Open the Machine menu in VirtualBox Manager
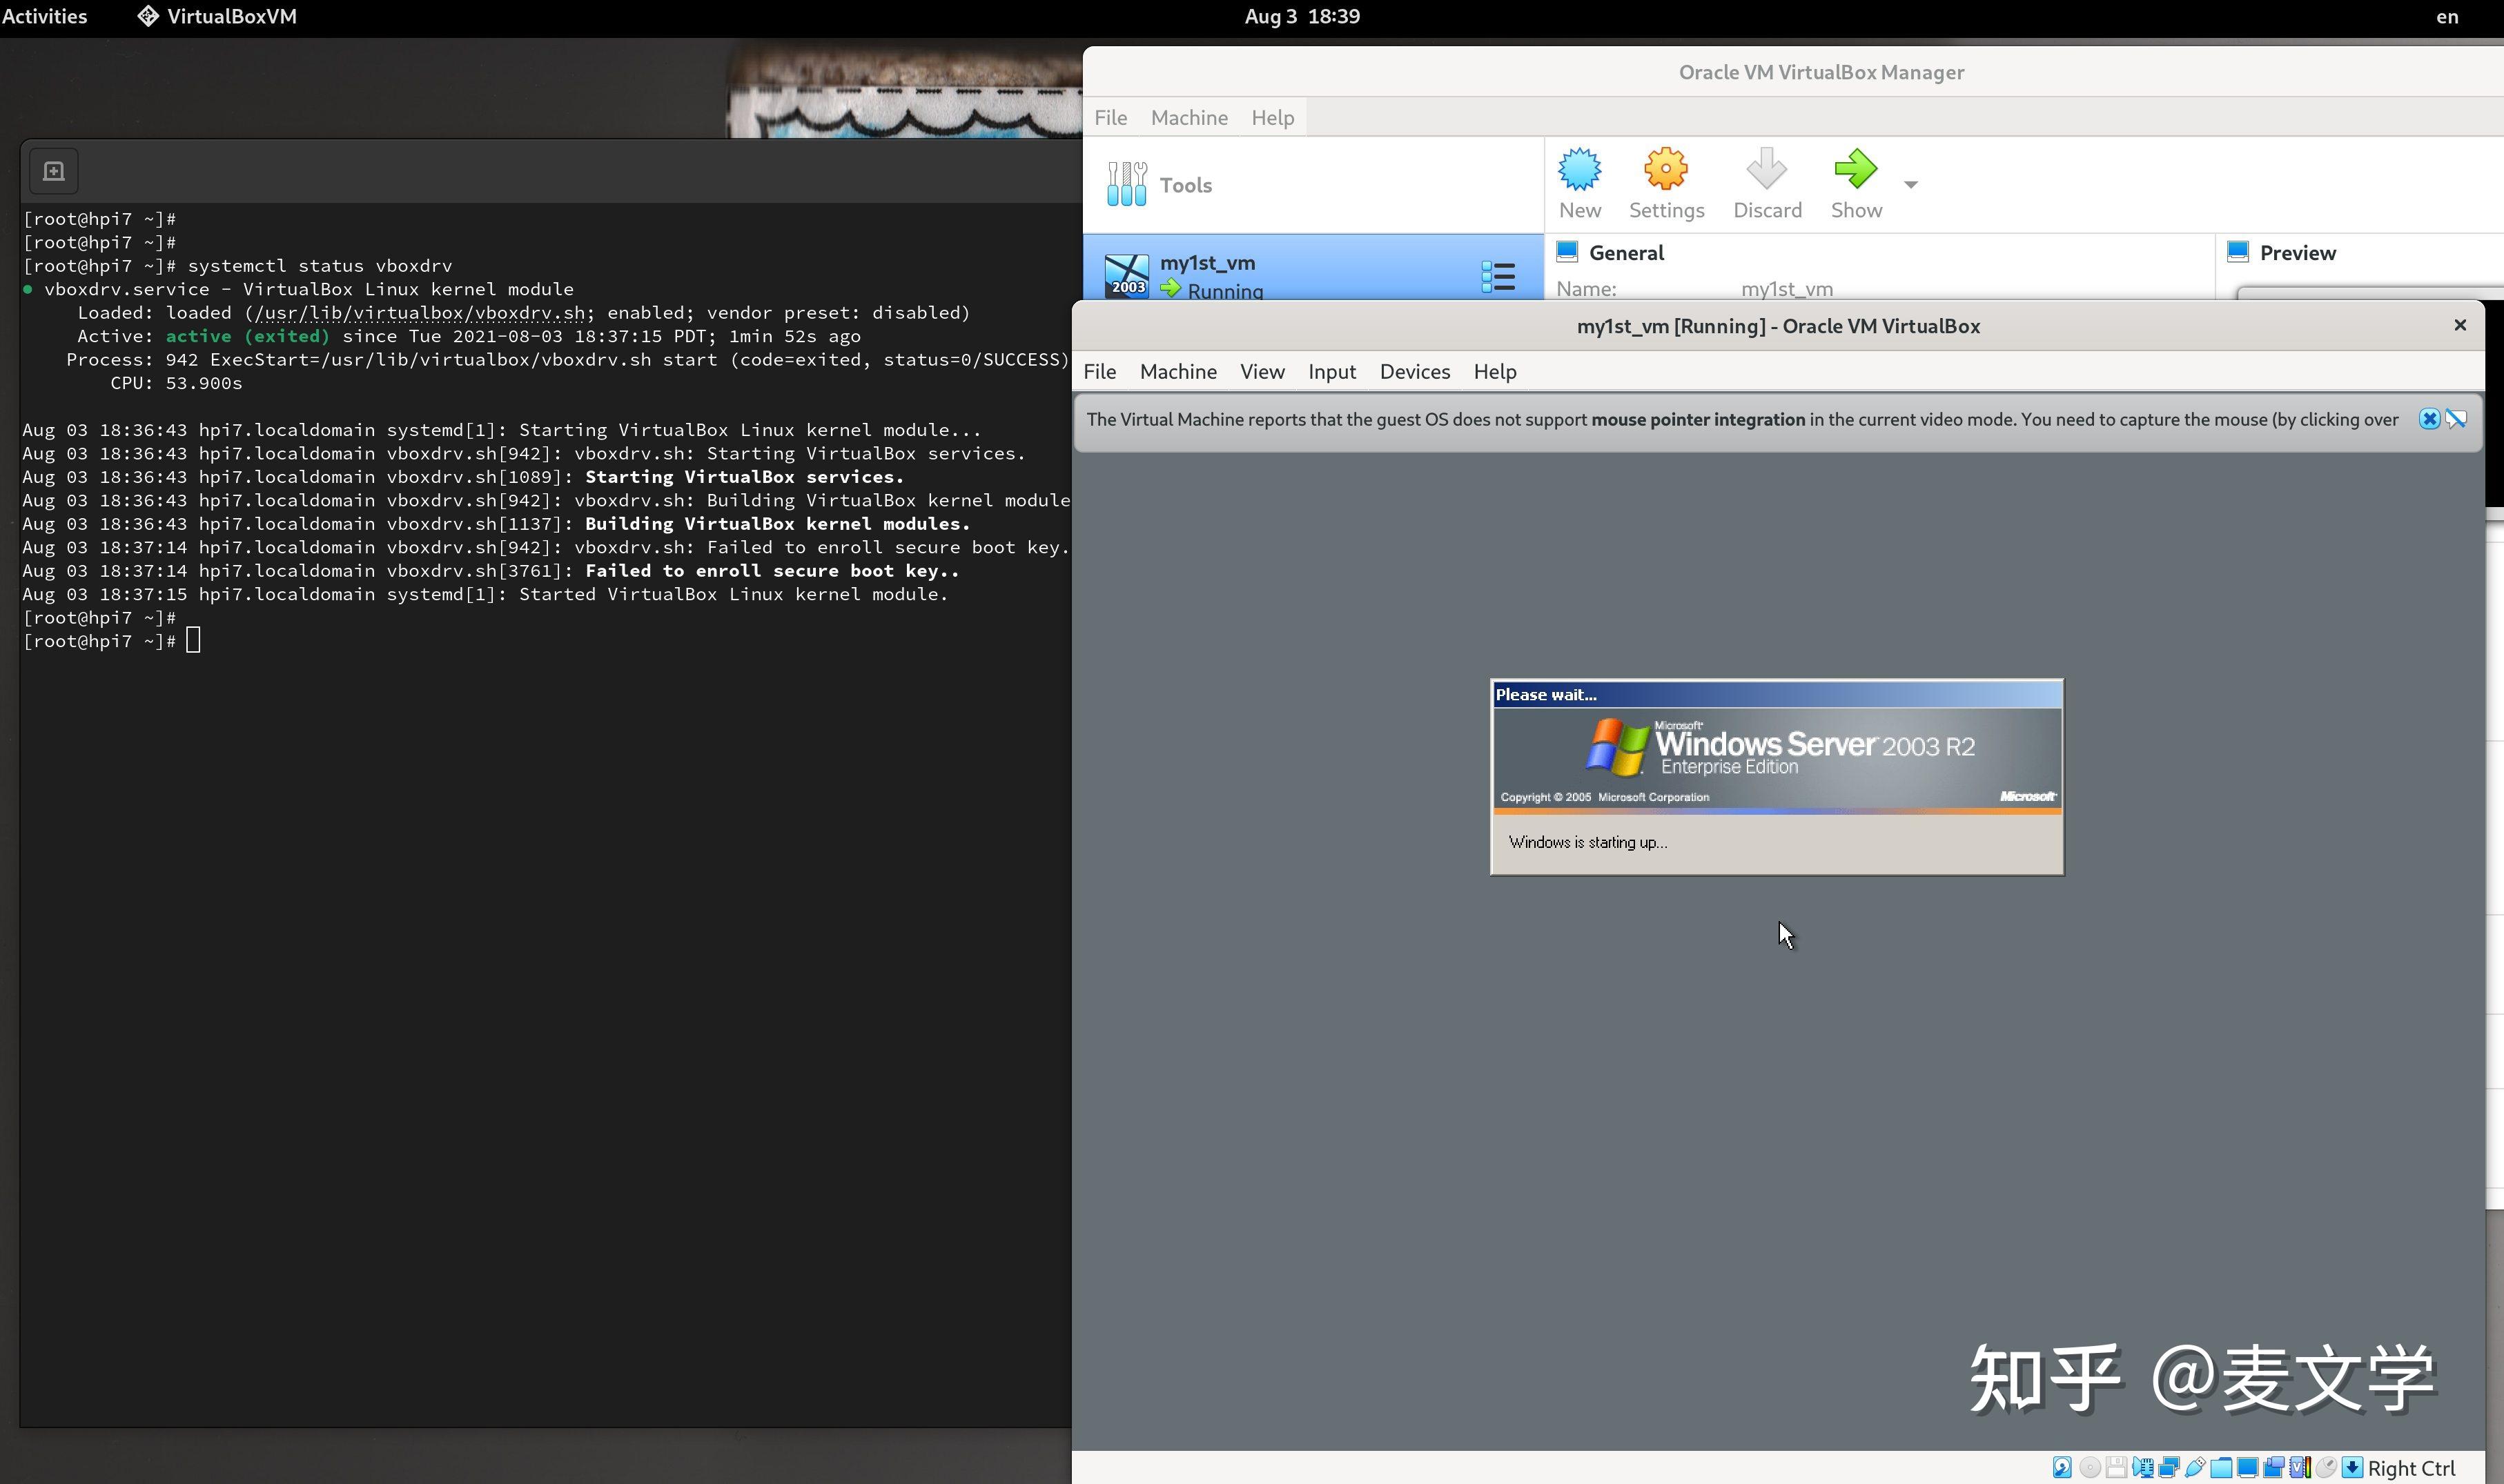Viewport: 2504px width, 1484px height. coord(1188,117)
